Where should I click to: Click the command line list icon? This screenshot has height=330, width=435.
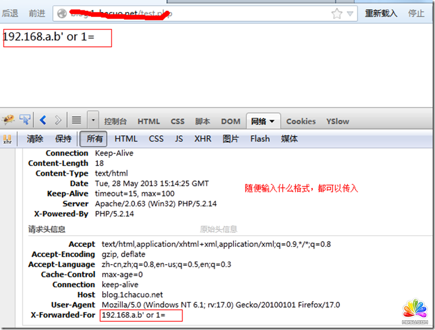pyautogui.click(x=76, y=120)
